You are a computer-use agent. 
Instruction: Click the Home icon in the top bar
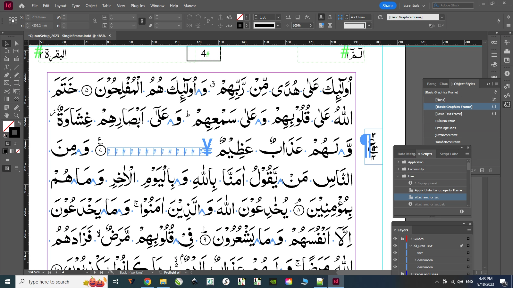point(21,6)
